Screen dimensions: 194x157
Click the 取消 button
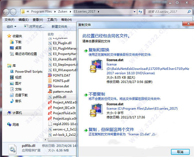[180, 152]
